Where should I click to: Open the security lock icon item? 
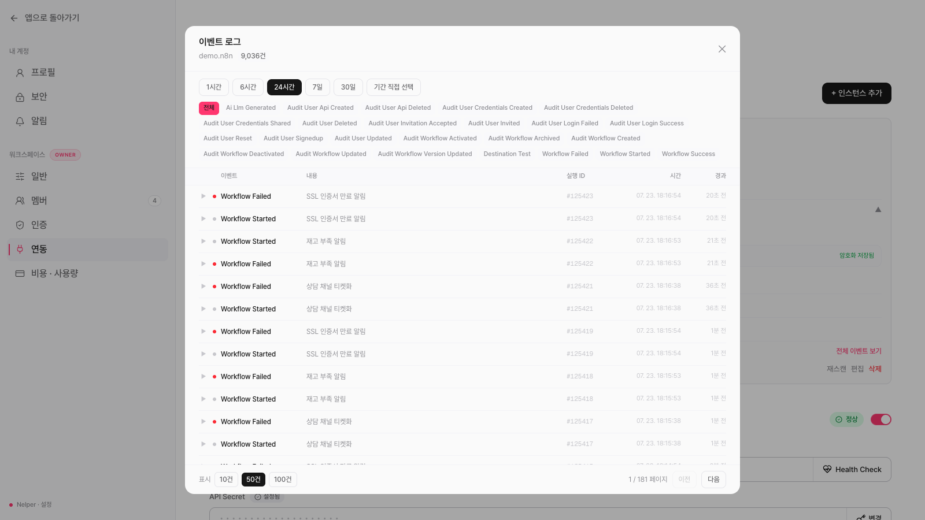(x=20, y=97)
